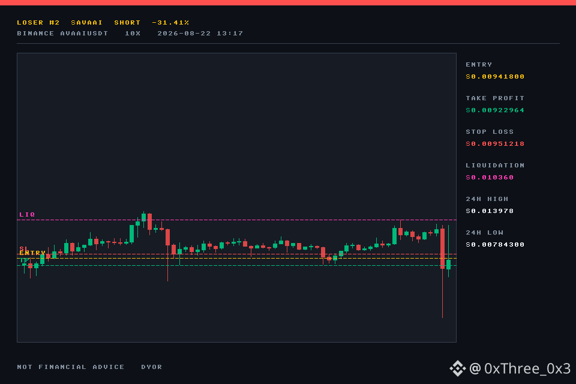This screenshot has width=576, height=384.
Task: Click the pink 'LIQ' chart line label
Action: pos(27,215)
